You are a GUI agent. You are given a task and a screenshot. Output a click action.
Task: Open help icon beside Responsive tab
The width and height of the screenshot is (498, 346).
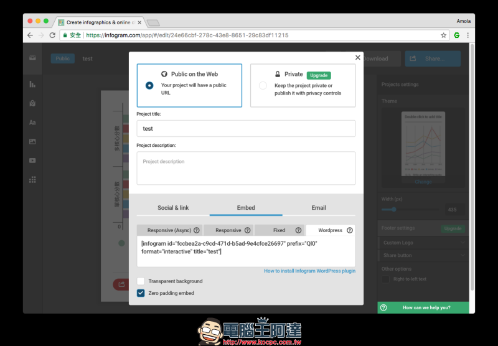pyautogui.click(x=247, y=230)
